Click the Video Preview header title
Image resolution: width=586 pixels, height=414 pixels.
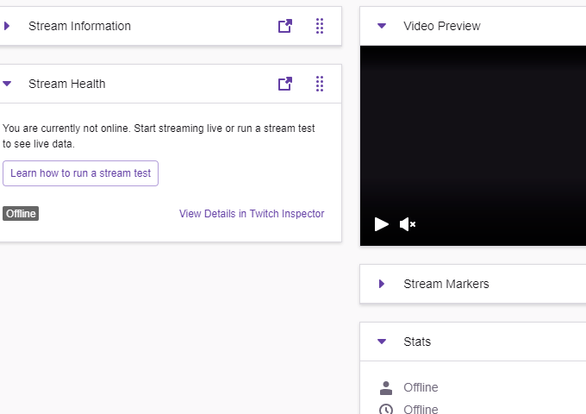click(441, 26)
